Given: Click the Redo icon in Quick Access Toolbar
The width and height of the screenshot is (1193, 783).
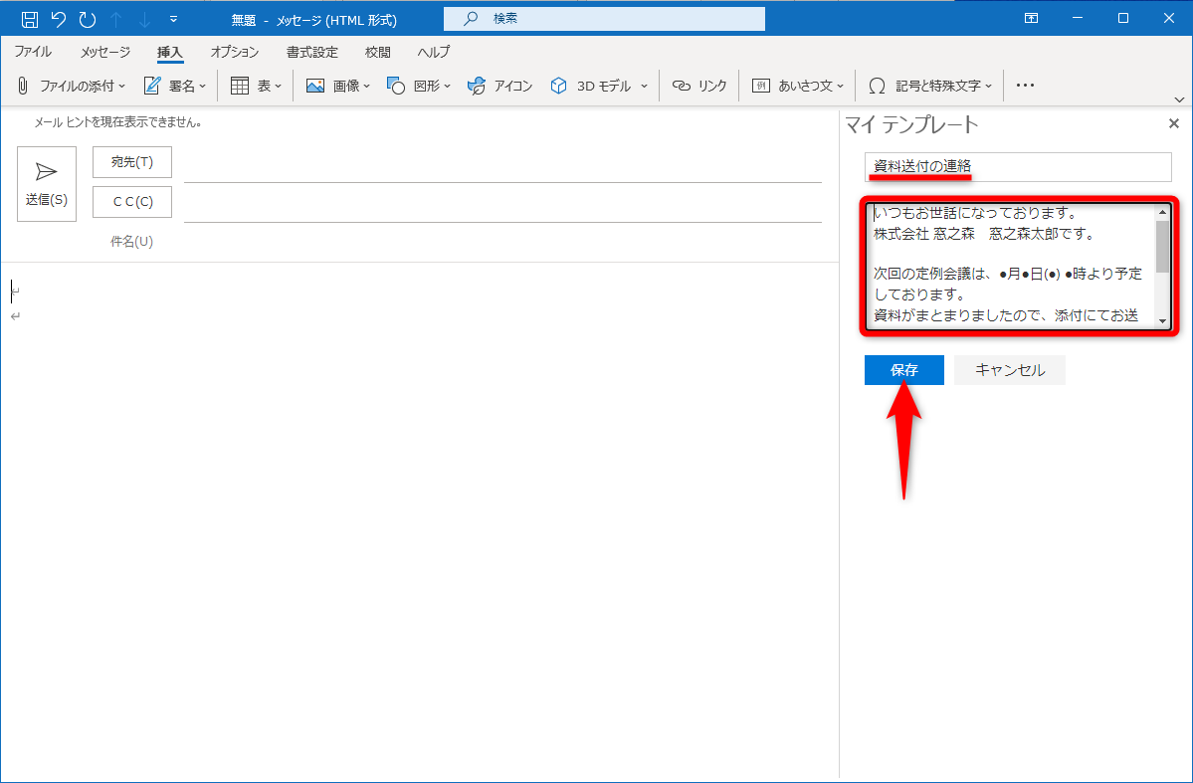Looking at the screenshot, I should click(88, 18).
